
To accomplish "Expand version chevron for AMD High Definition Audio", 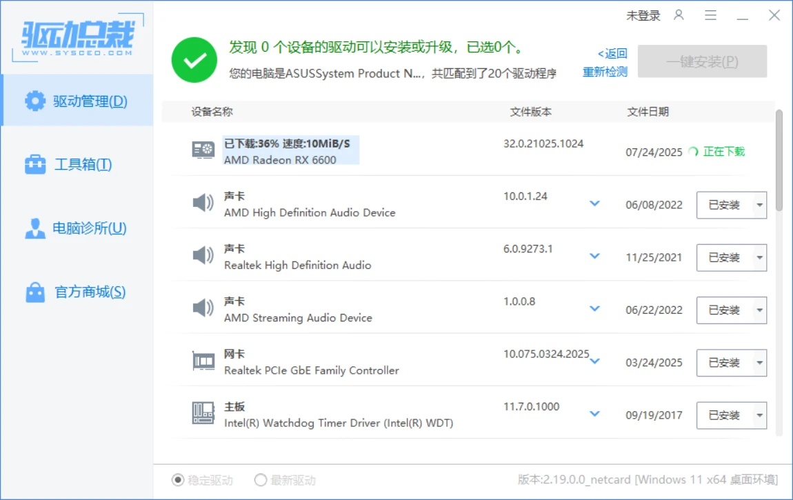I will point(594,203).
